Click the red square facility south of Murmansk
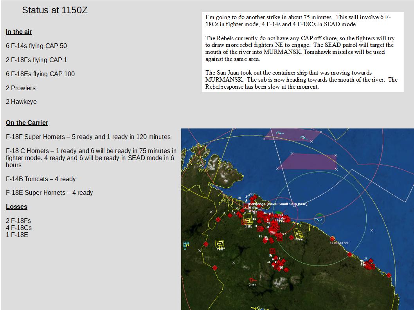This screenshot has height=310, width=414. click(x=272, y=251)
